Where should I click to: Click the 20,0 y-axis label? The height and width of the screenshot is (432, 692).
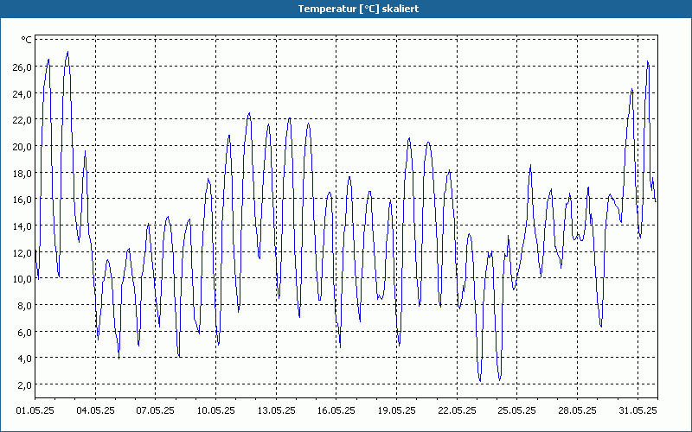tap(22, 146)
